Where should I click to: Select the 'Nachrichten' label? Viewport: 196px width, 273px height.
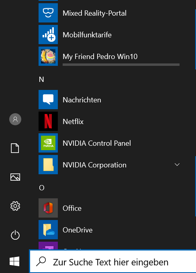pyautogui.click(x=82, y=100)
